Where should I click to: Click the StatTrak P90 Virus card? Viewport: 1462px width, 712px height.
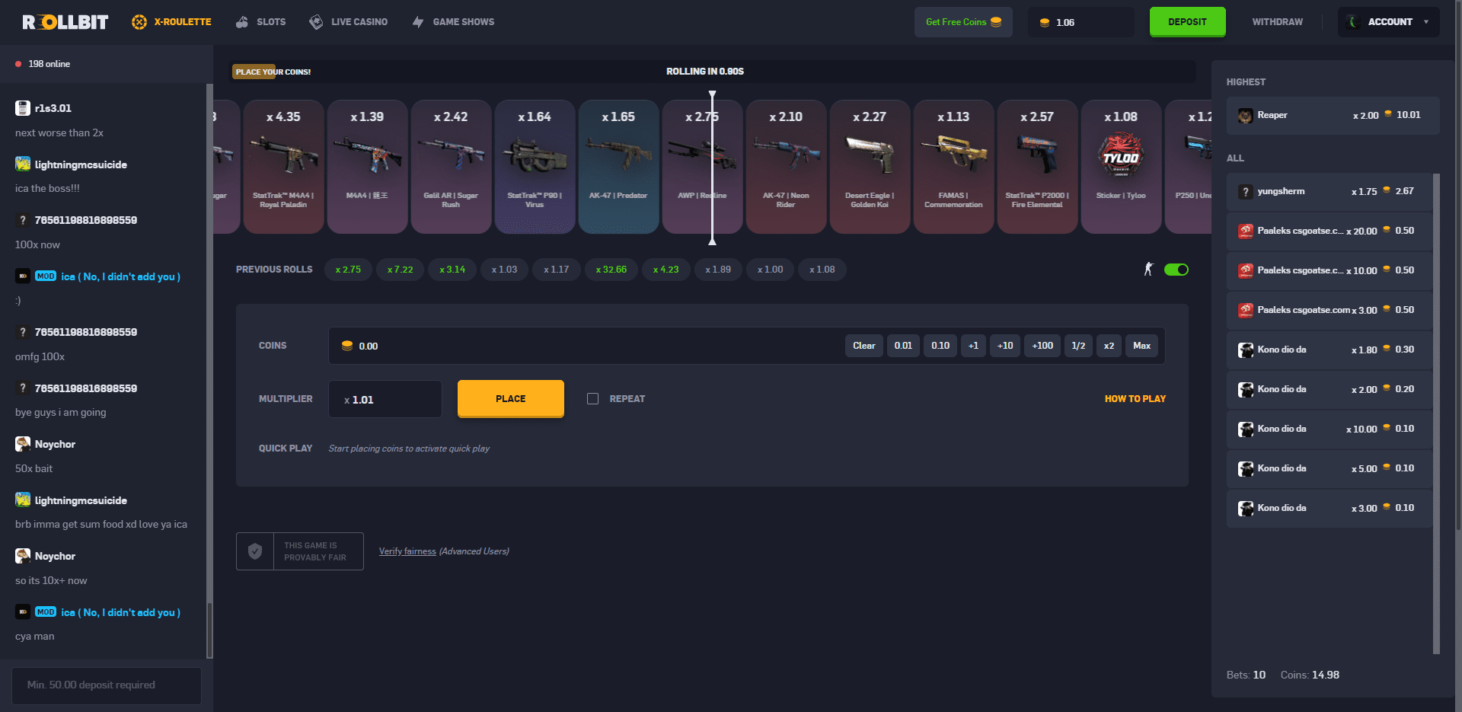point(535,167)
